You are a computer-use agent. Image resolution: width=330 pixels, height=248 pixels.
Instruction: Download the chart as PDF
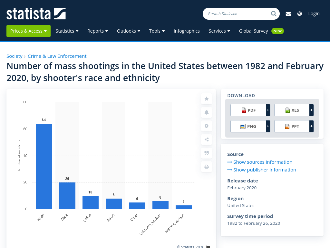tap(248, 110)
